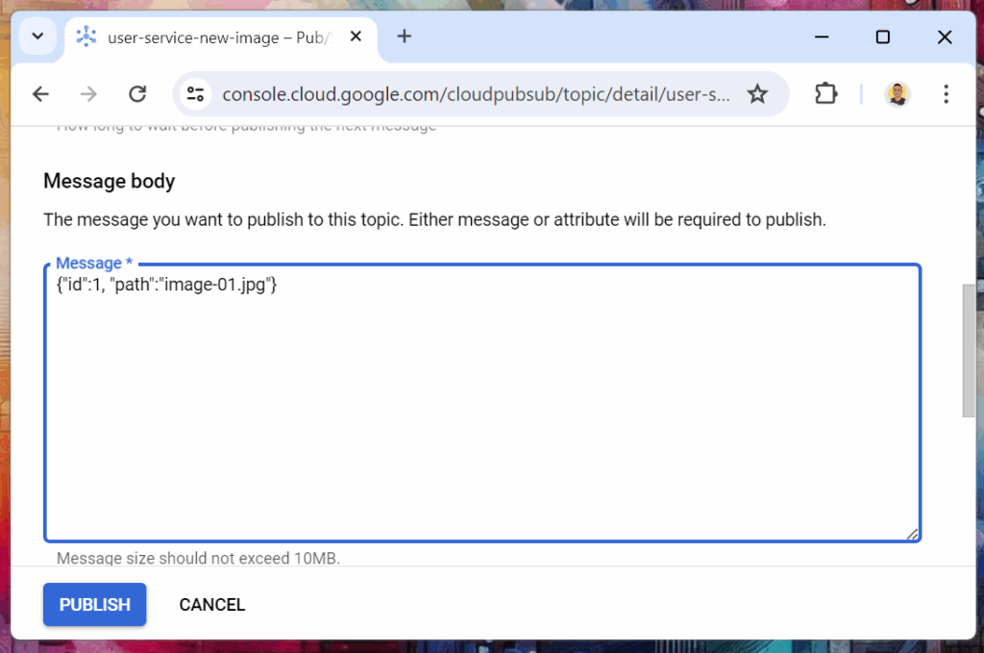Click the forward navigation arrow
984x653 pixels.
88,93
